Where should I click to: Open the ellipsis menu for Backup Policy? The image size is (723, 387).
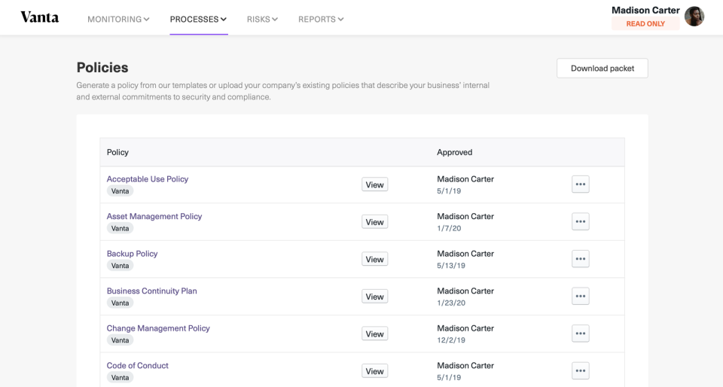(580, 259)
